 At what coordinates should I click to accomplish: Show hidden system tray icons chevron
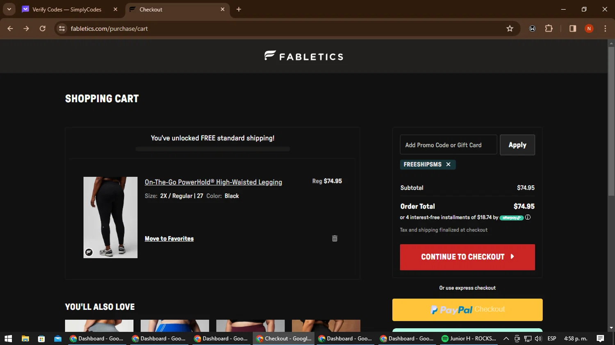point(506,338)
